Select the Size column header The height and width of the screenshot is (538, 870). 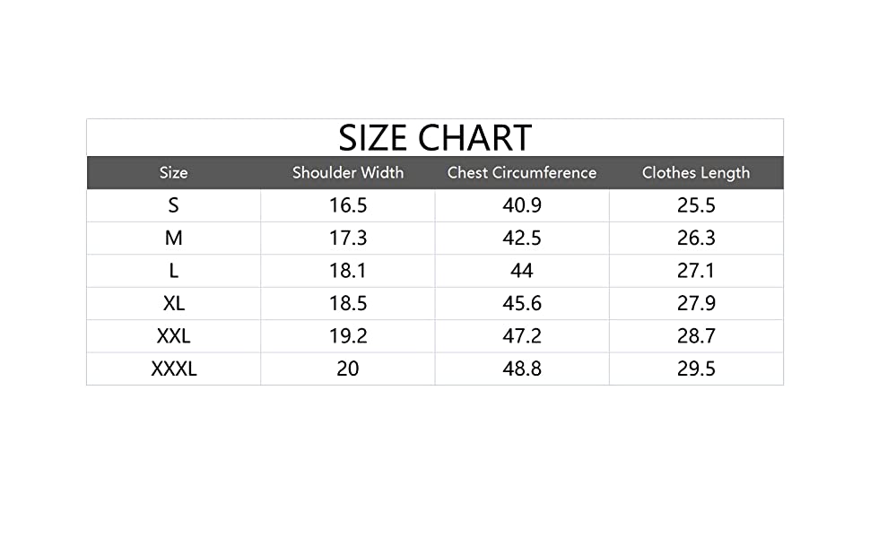tap(174, 172)
